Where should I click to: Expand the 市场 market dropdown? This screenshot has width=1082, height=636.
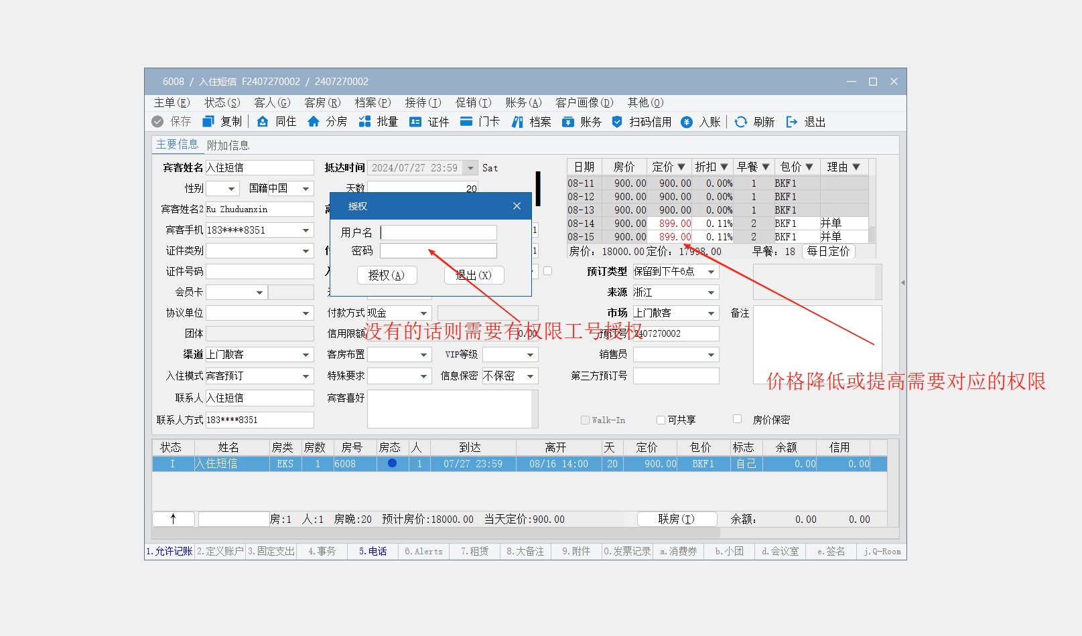click(x=712, y=313)
